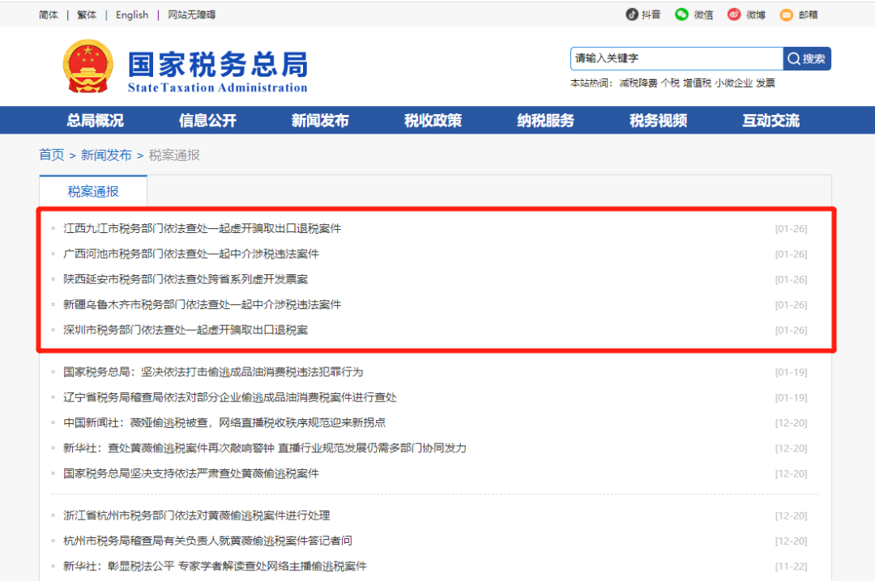Select 简体 simplified Chinese mode

[x=47, y=14]
